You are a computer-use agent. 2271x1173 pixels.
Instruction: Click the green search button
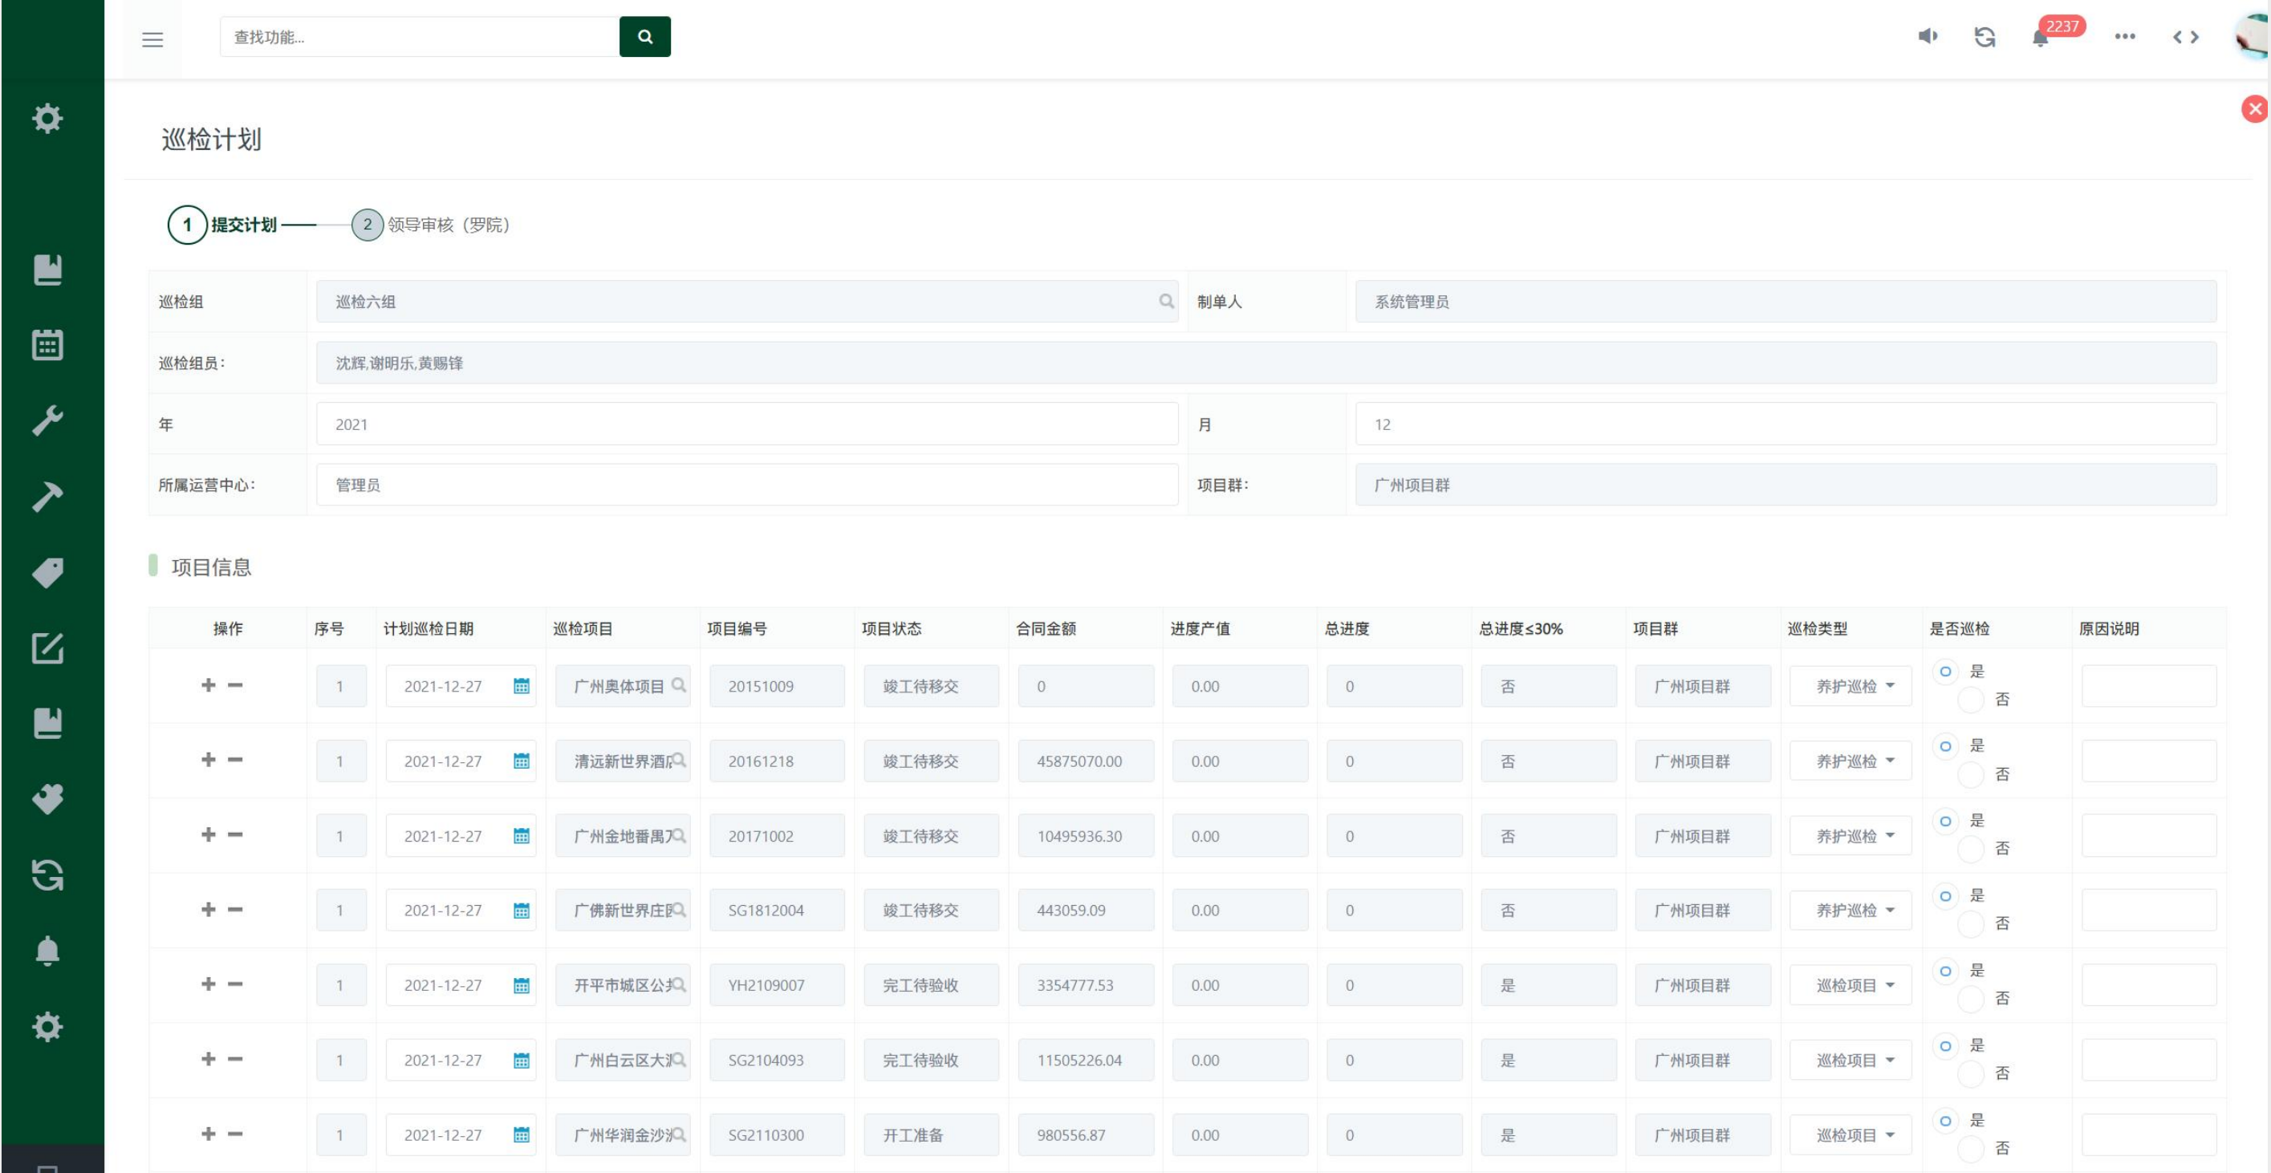(x=644, y=37)
